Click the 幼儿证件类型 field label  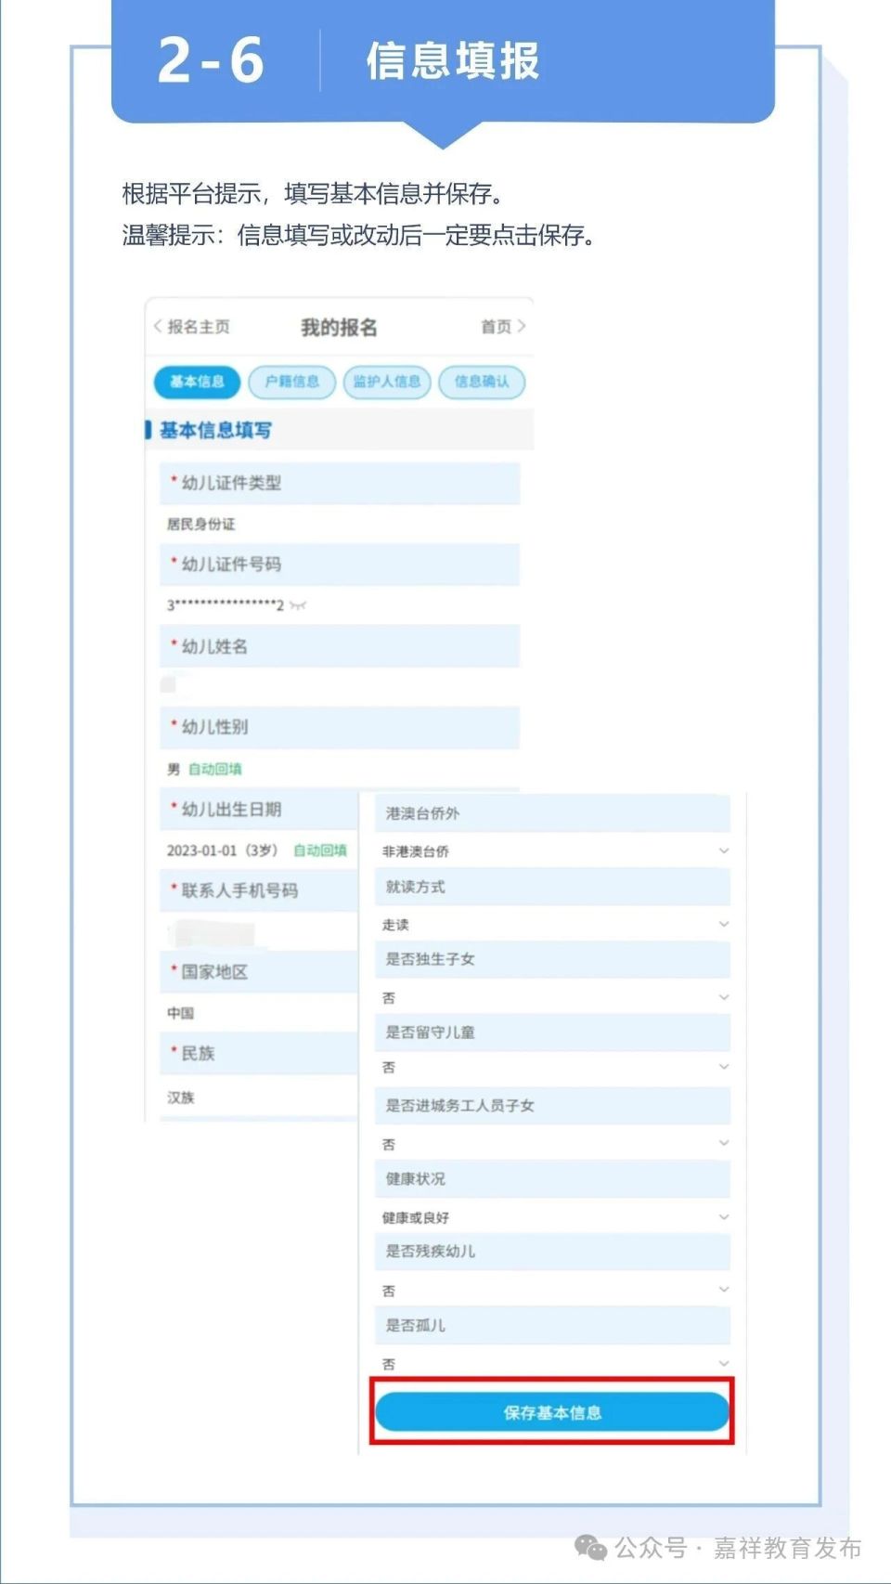pos(231,483)
